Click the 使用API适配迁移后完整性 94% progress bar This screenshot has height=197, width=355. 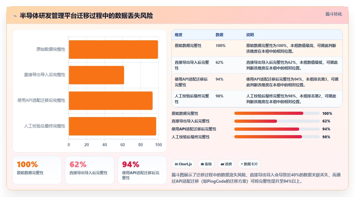click(277, 129)
